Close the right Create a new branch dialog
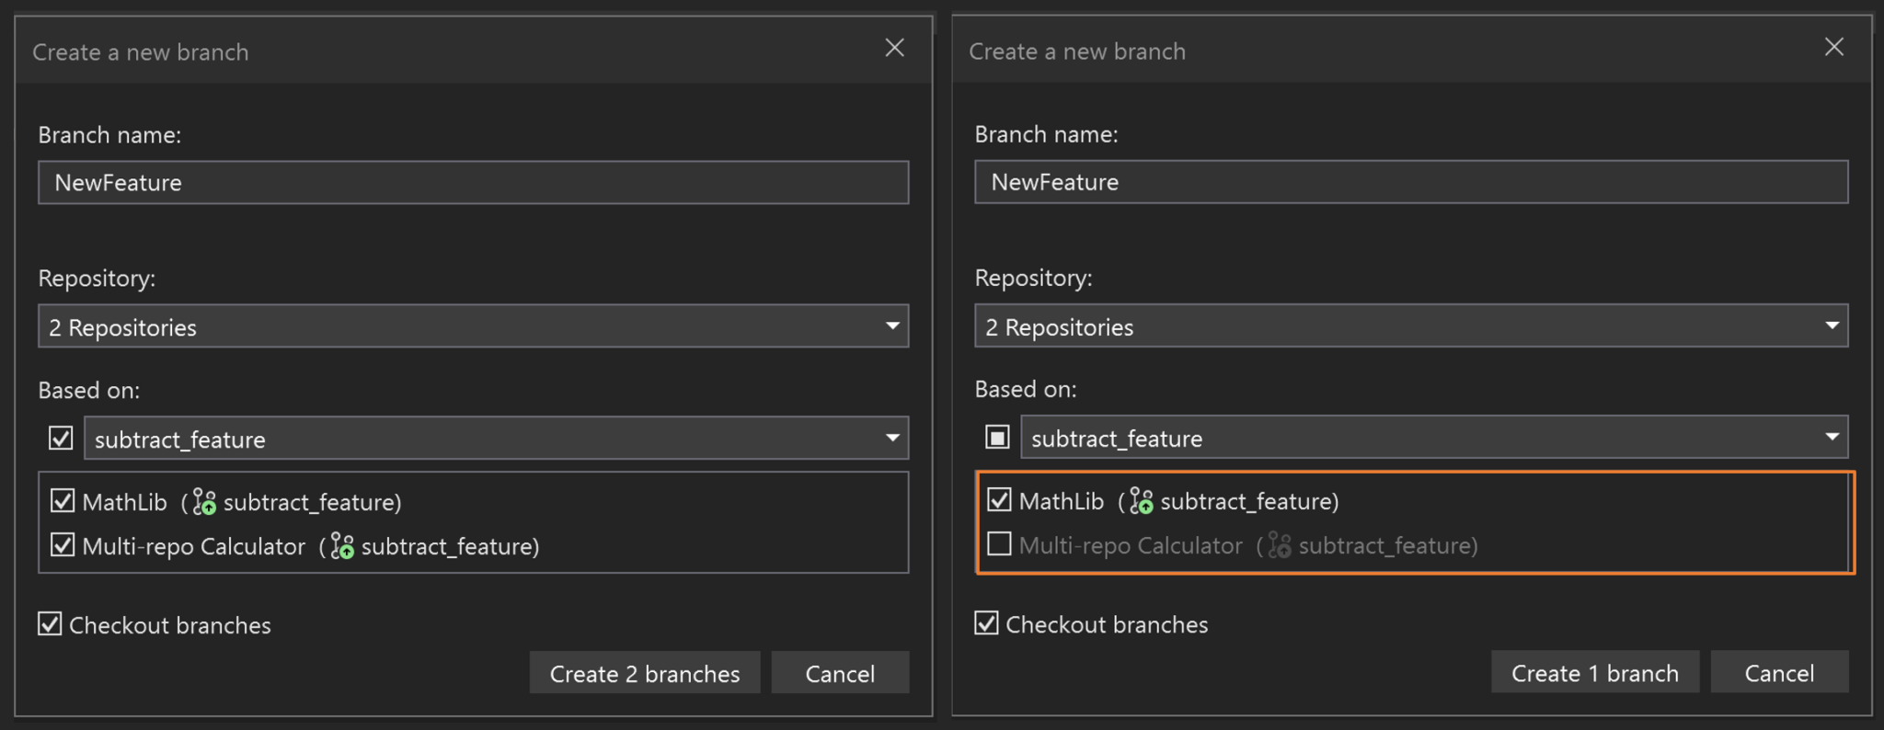The height and width of the screenshot is (730, 1884). (1833, 48)
